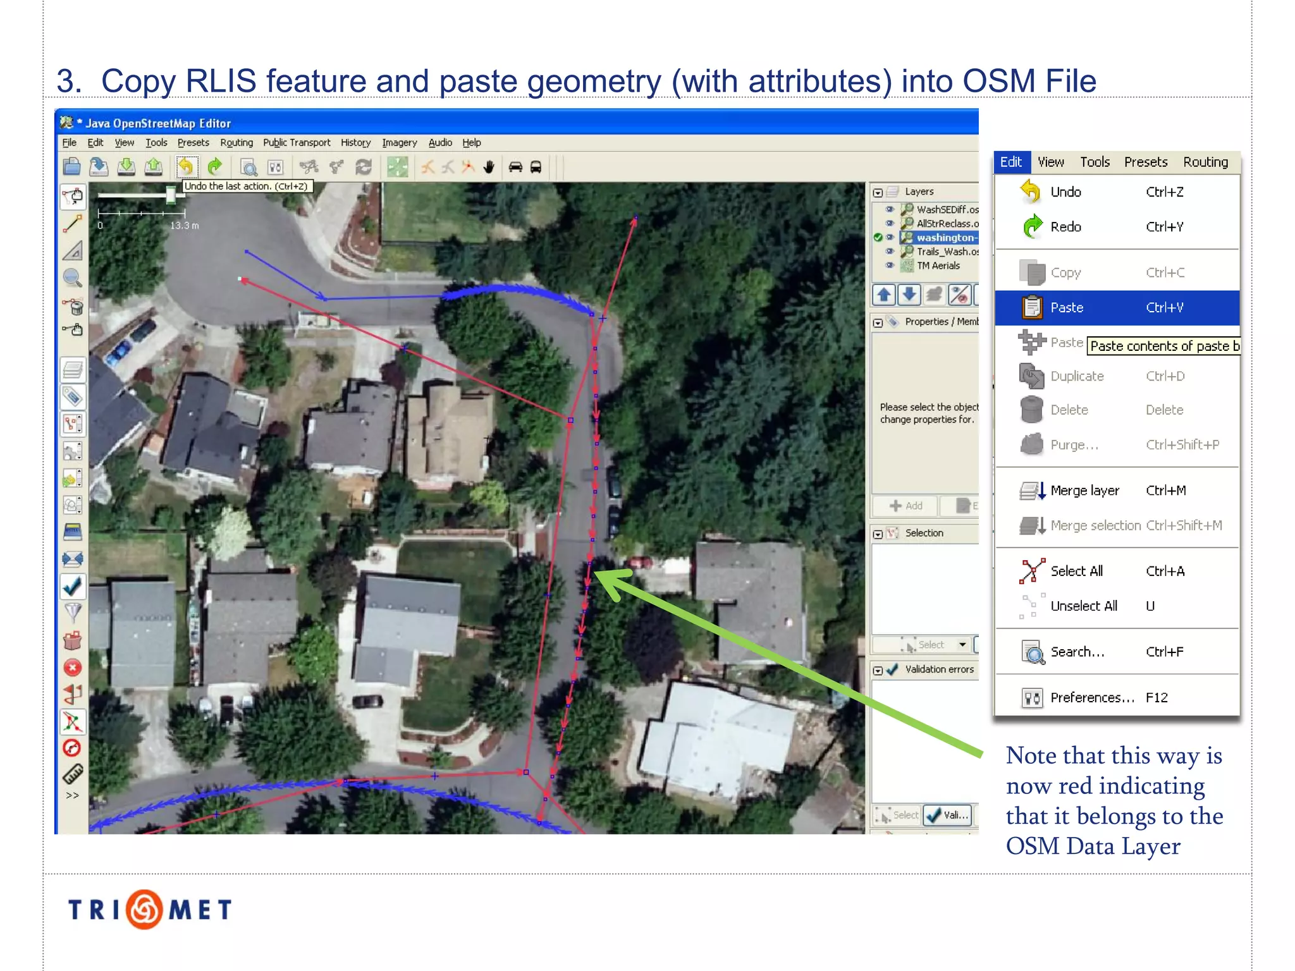Image resolution: width=1295 pixels, height=971 pixels.
Task: Select the Delete mode trash tool
Action: (73, 306)
